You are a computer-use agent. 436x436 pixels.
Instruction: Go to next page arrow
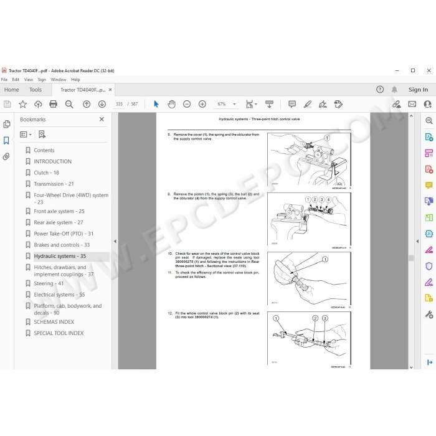pyautogui.click(x=102, y=104)
